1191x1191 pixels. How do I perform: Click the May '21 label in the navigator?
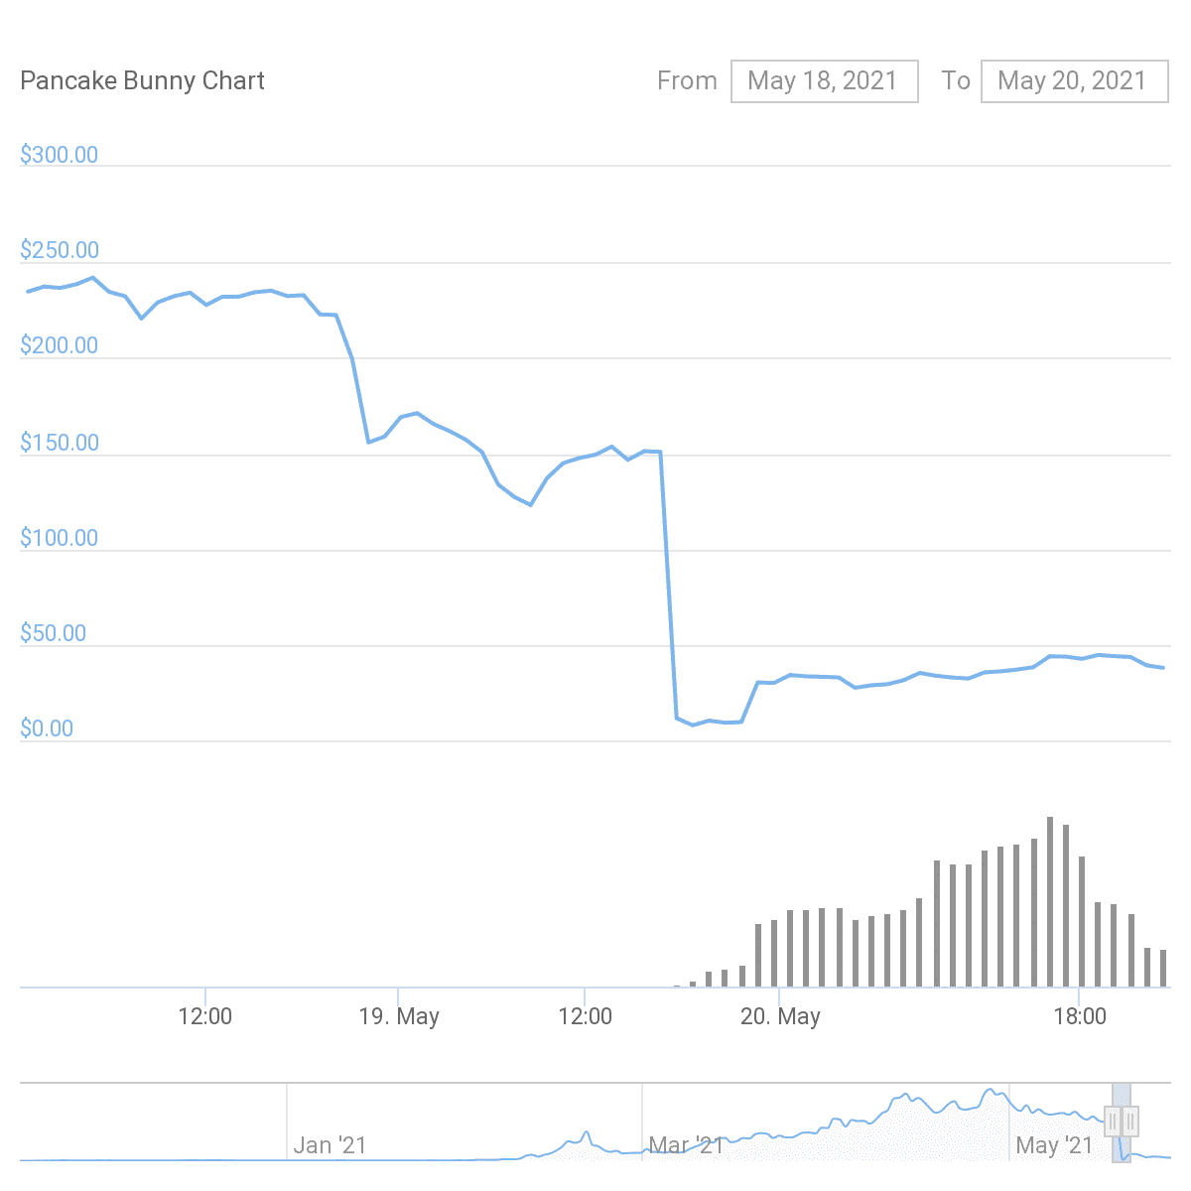pos(1055,1144)
